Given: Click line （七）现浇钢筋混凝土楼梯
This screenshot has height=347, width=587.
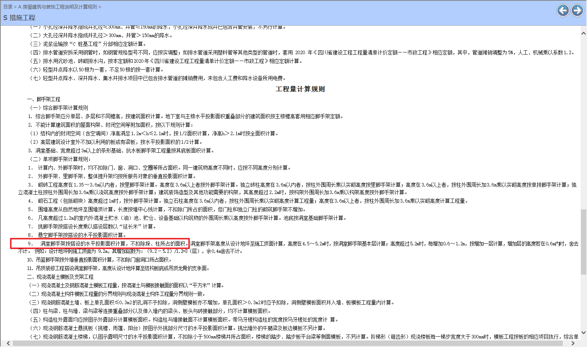Looking at the screenshot, I should point(304,337).
